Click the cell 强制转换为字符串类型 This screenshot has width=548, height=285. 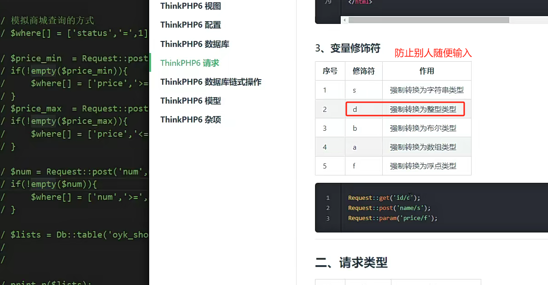point(427,90)
